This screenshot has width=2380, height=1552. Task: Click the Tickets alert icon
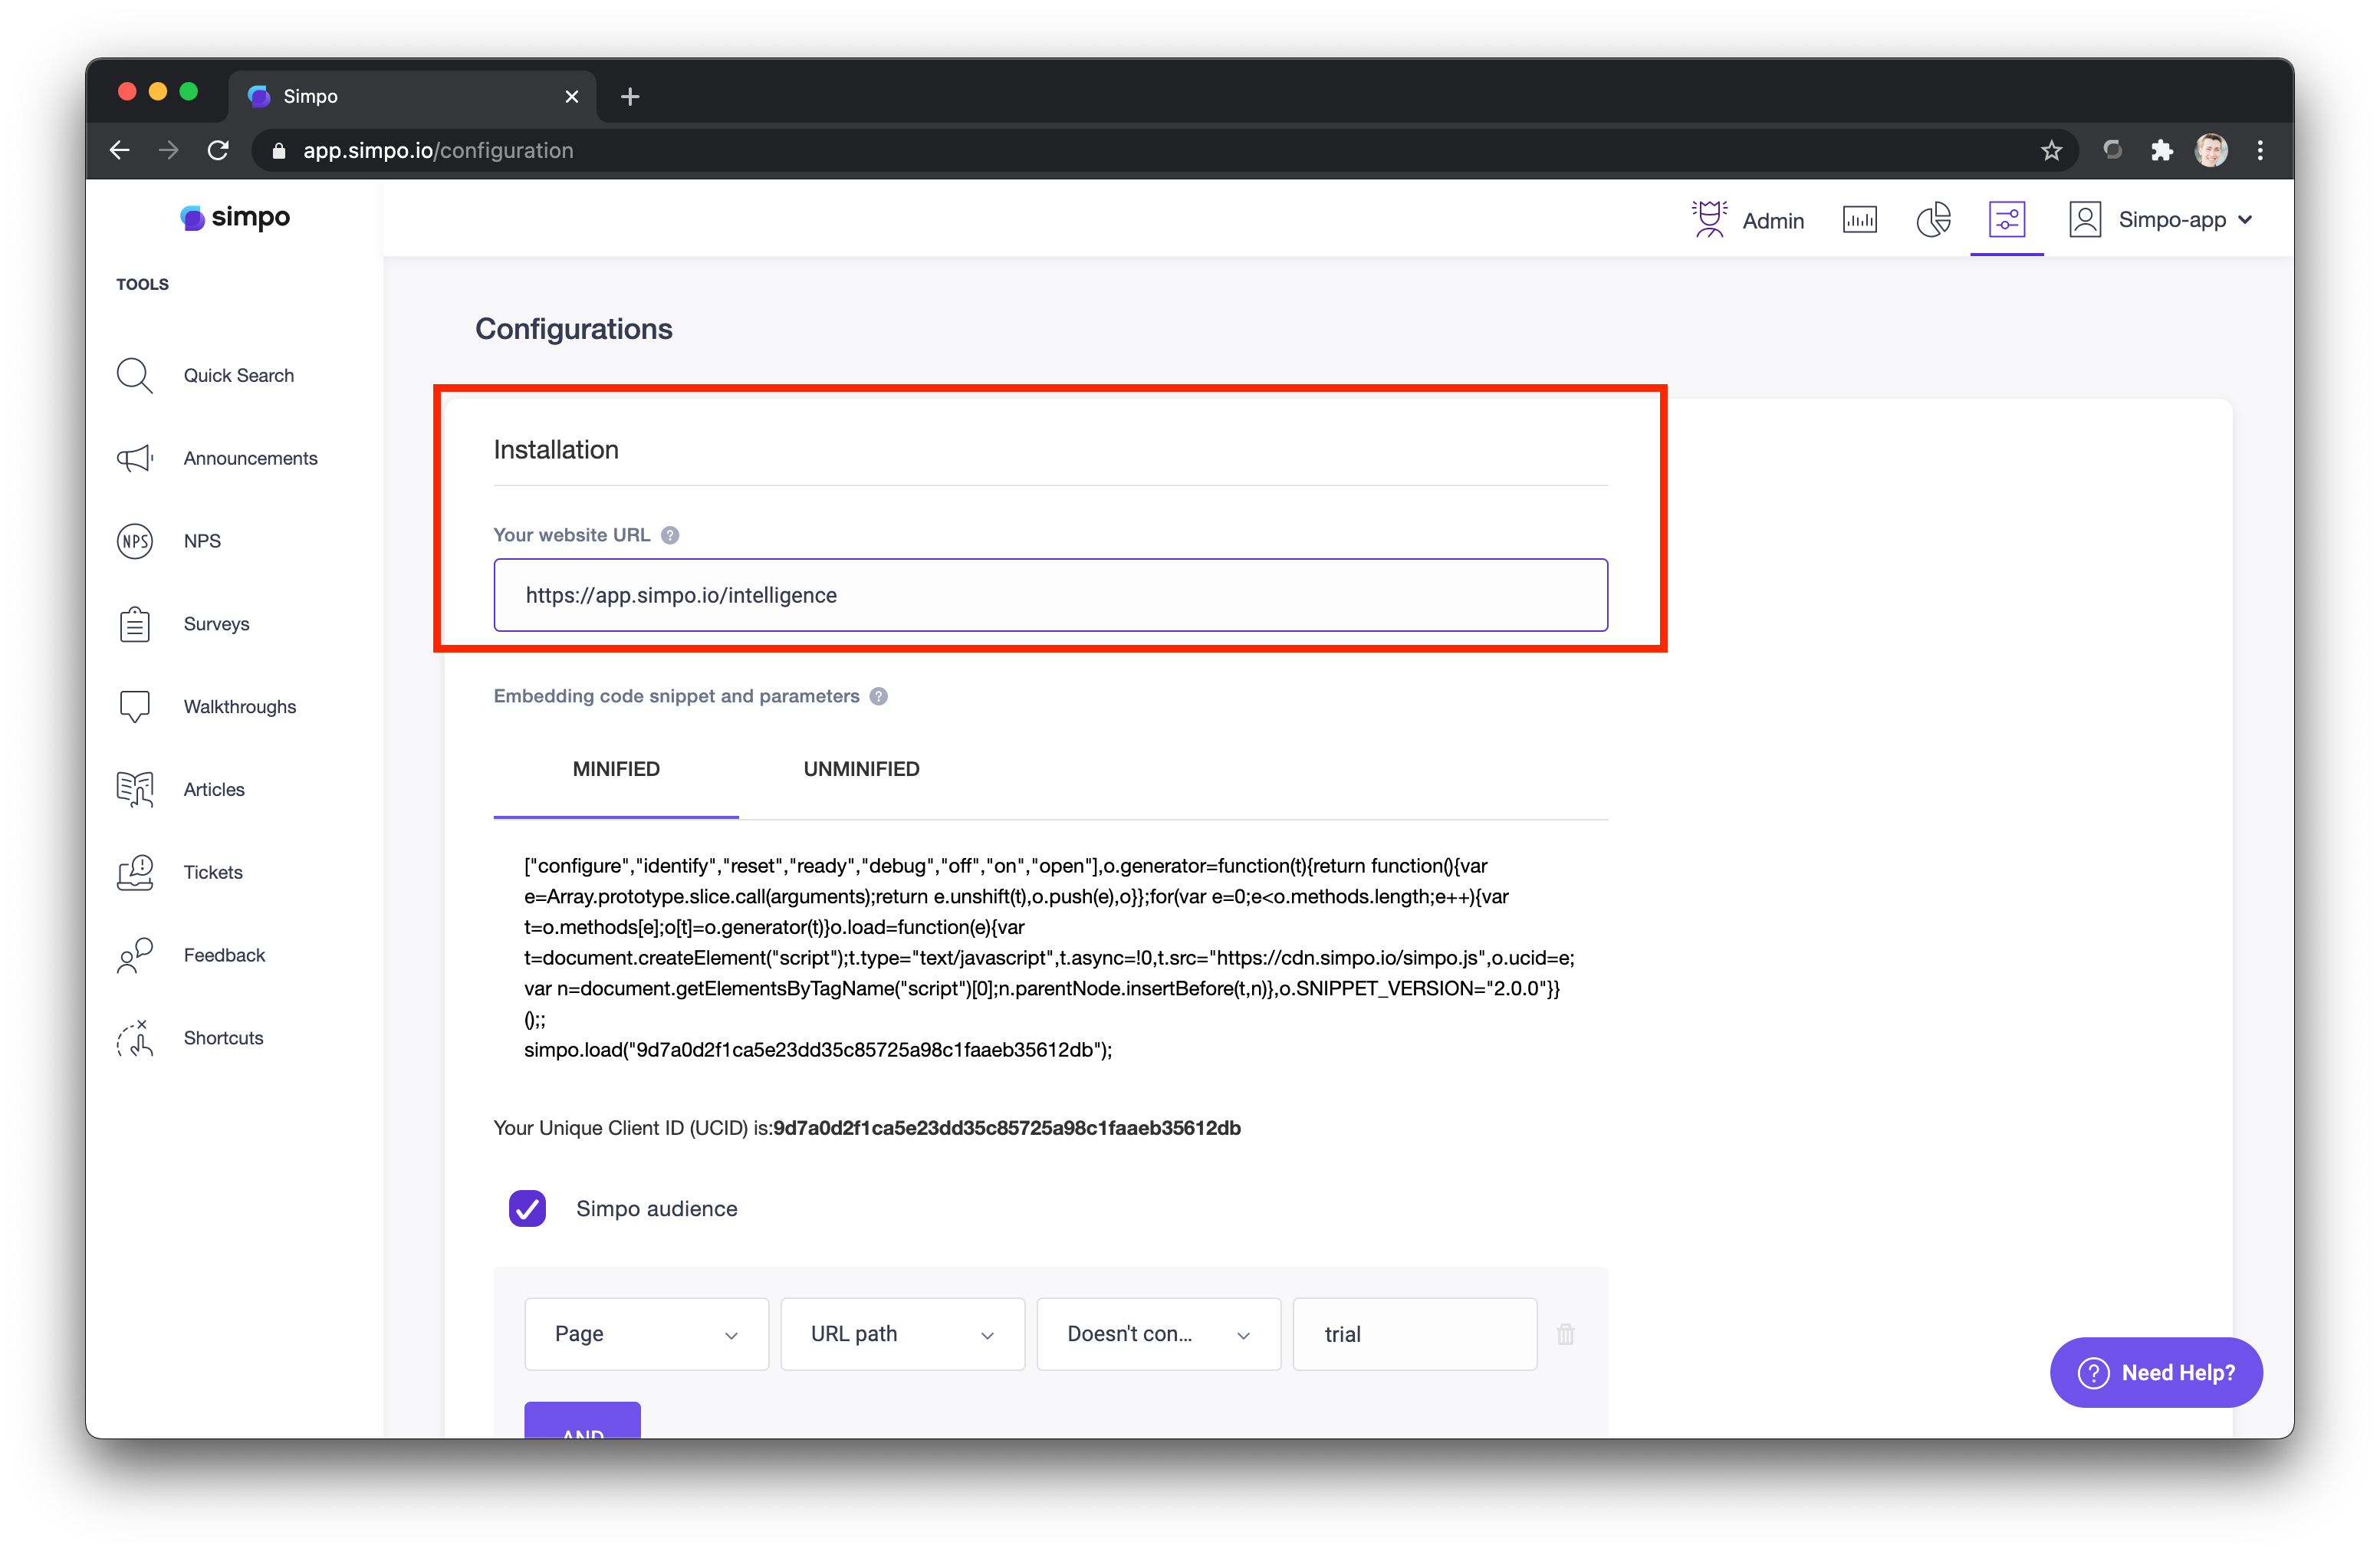point(134,872)
